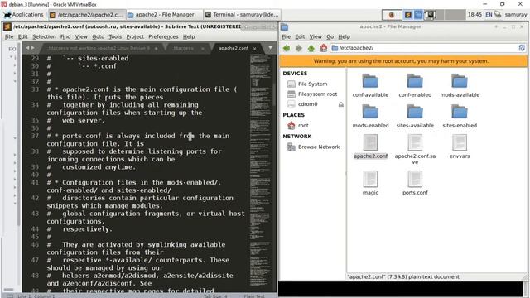The width and height of the screenshot is (530, 298).
Task: Switch to htaccess not working apache2 tab
Action: [99, 48]
